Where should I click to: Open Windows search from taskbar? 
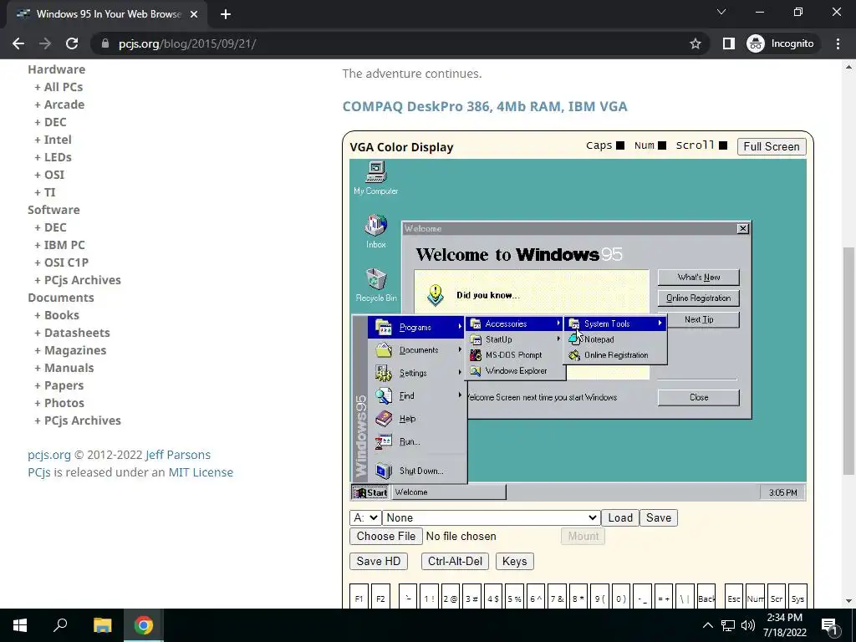[x=60, y=625]
